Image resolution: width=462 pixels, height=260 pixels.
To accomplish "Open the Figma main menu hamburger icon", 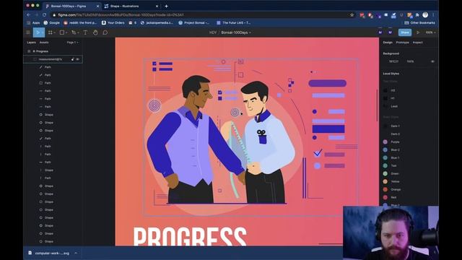I will click(x=28, y=32).
